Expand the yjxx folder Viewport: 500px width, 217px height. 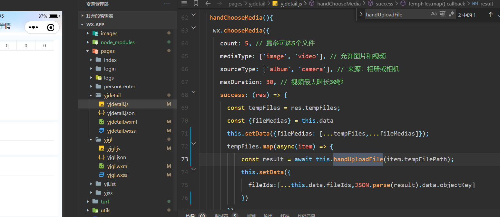(x=108, y=193)
